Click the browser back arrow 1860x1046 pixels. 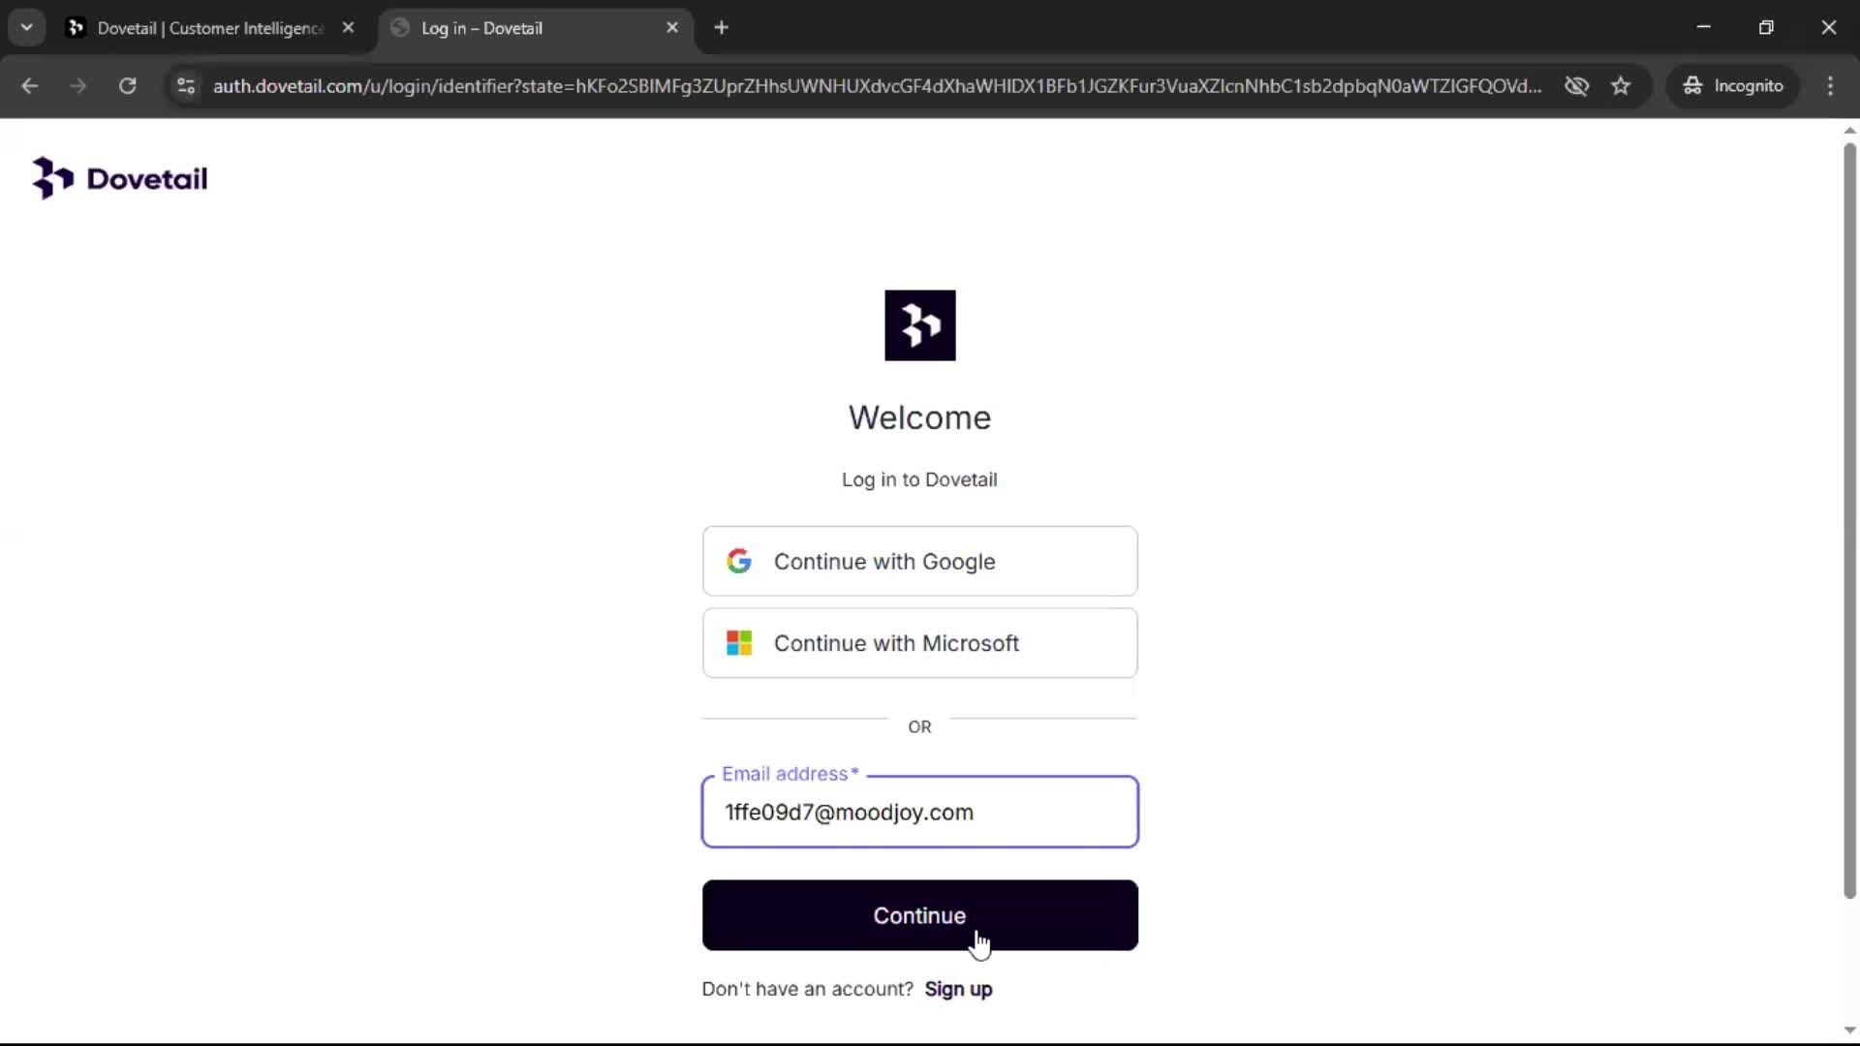(30, 86)
